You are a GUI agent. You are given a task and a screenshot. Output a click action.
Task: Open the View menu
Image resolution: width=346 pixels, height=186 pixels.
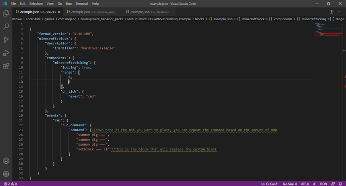click(50, 3)
